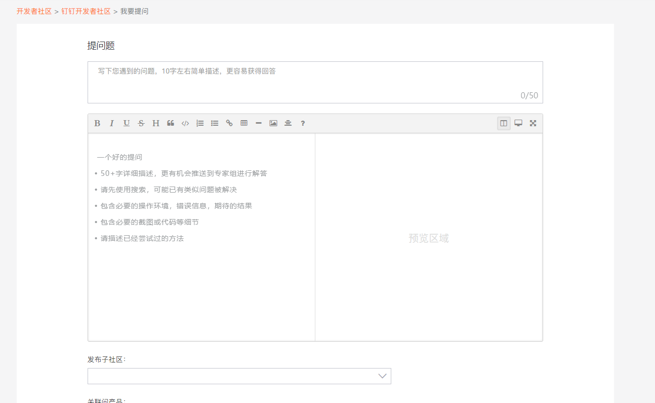The image size is (655, 403).
Task: Toggle bold formatting in editor toolbar
Action: click(97, 123)
